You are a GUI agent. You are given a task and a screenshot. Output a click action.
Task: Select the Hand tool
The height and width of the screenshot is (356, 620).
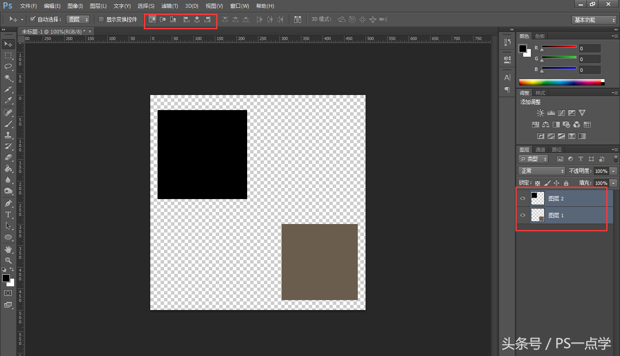[8, 249]
